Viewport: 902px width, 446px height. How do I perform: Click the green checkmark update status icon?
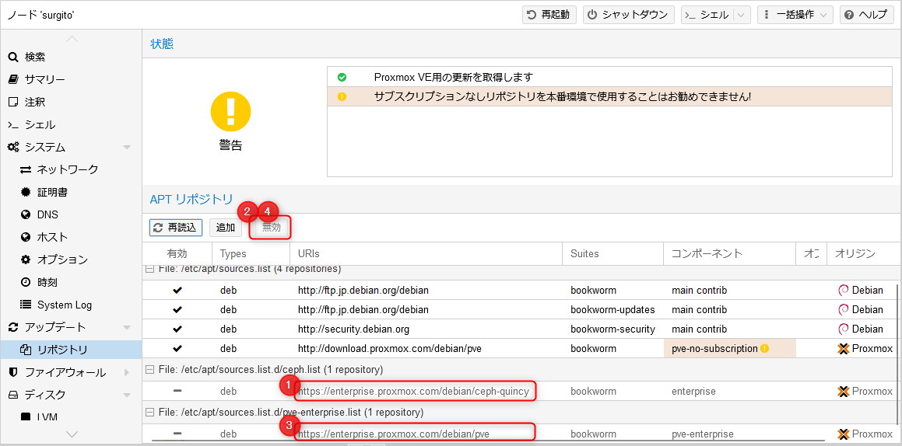click(342, 77)
